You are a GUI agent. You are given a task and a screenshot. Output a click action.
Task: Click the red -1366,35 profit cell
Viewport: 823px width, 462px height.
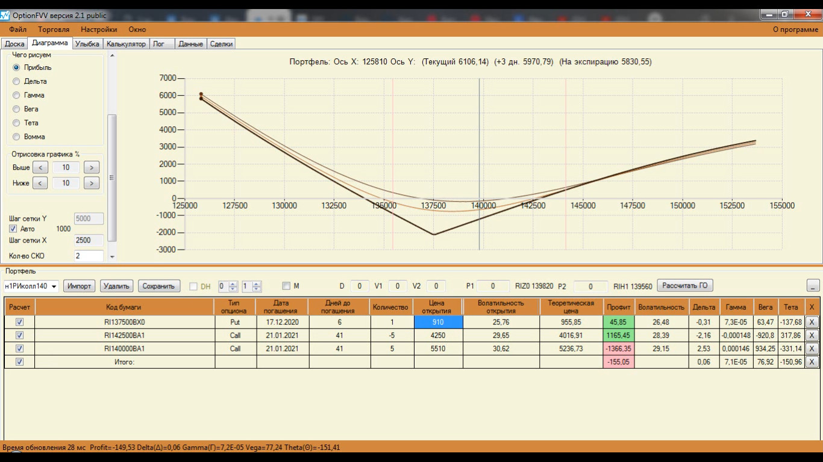pos(619,348)
